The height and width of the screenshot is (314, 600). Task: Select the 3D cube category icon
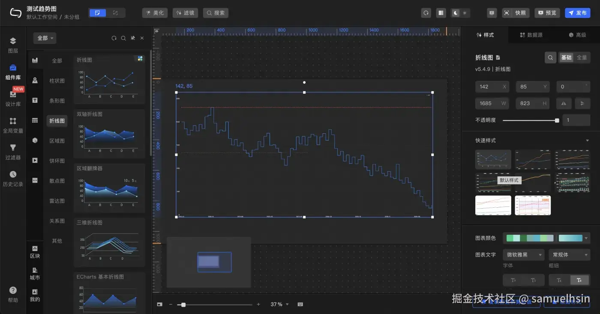tap(35, 140)
